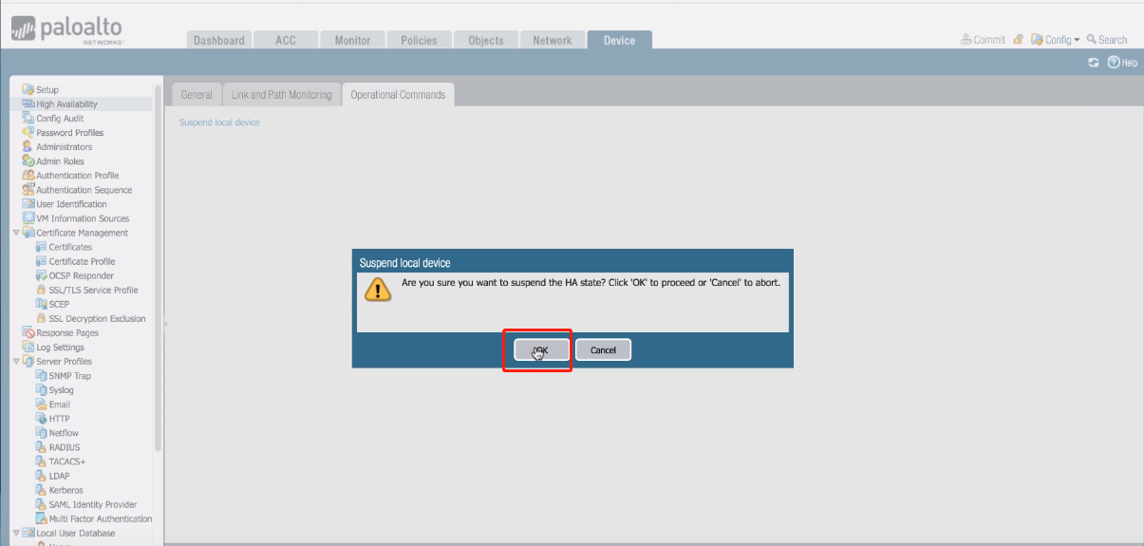Click the Email envelope icon
Viewport: 1144px width, 546px height.
pos(41,404)
